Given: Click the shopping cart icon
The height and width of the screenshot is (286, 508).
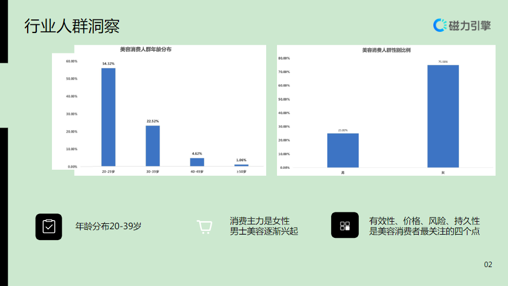Looking at the screenshot, I should click(x=204, y=227).
